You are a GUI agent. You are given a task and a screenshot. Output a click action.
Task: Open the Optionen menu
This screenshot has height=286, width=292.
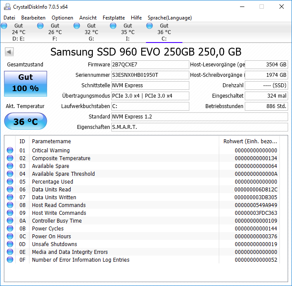pyautogui.click(x=62, y=18)
